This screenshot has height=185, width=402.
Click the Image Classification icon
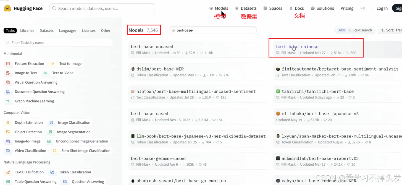coord(51,123)
